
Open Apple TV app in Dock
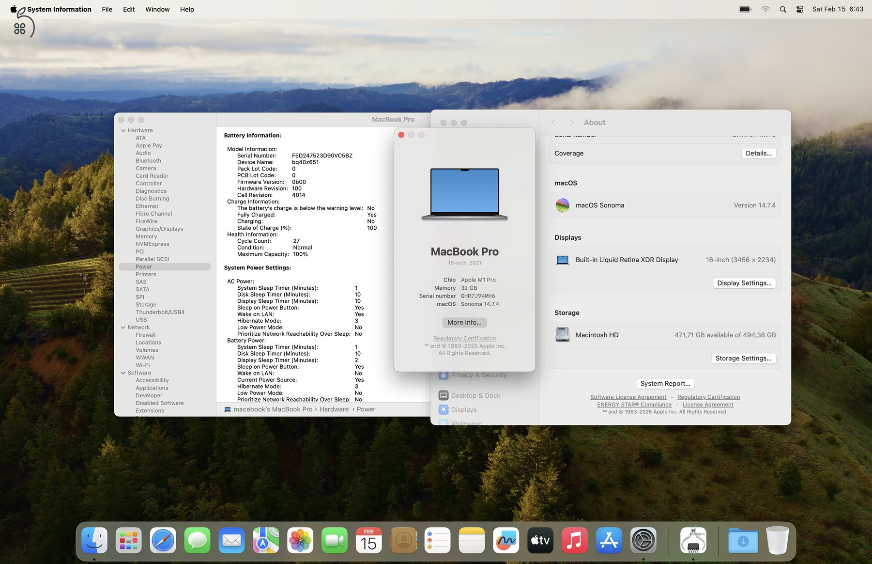click(540, 540)
